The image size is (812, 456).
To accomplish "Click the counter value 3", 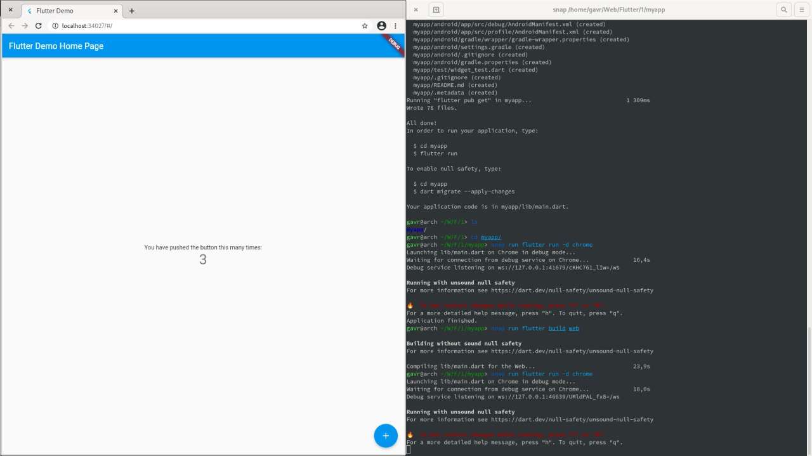I will tap(203, 259).
